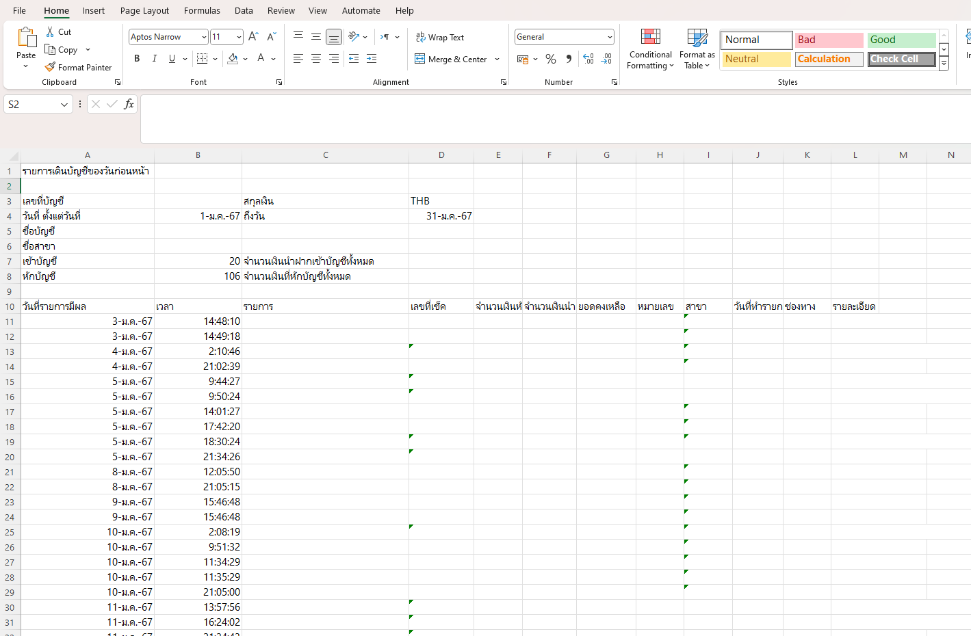
Task: Apply comma style
Action: [569, 59]
